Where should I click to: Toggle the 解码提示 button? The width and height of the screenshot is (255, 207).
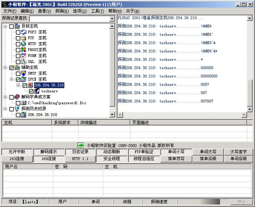coord(49,152)
